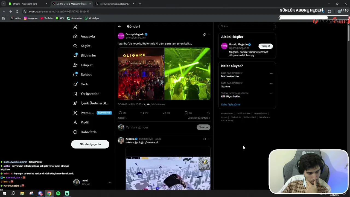The width and height of the screenshot is (350, 197).
Task: Click the browser address bar URL
Action: pyautogui.click(x=59, y=11)
